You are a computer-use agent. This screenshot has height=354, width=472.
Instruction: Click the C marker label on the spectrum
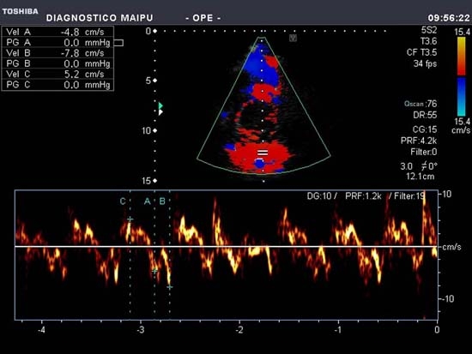(123, 201)
